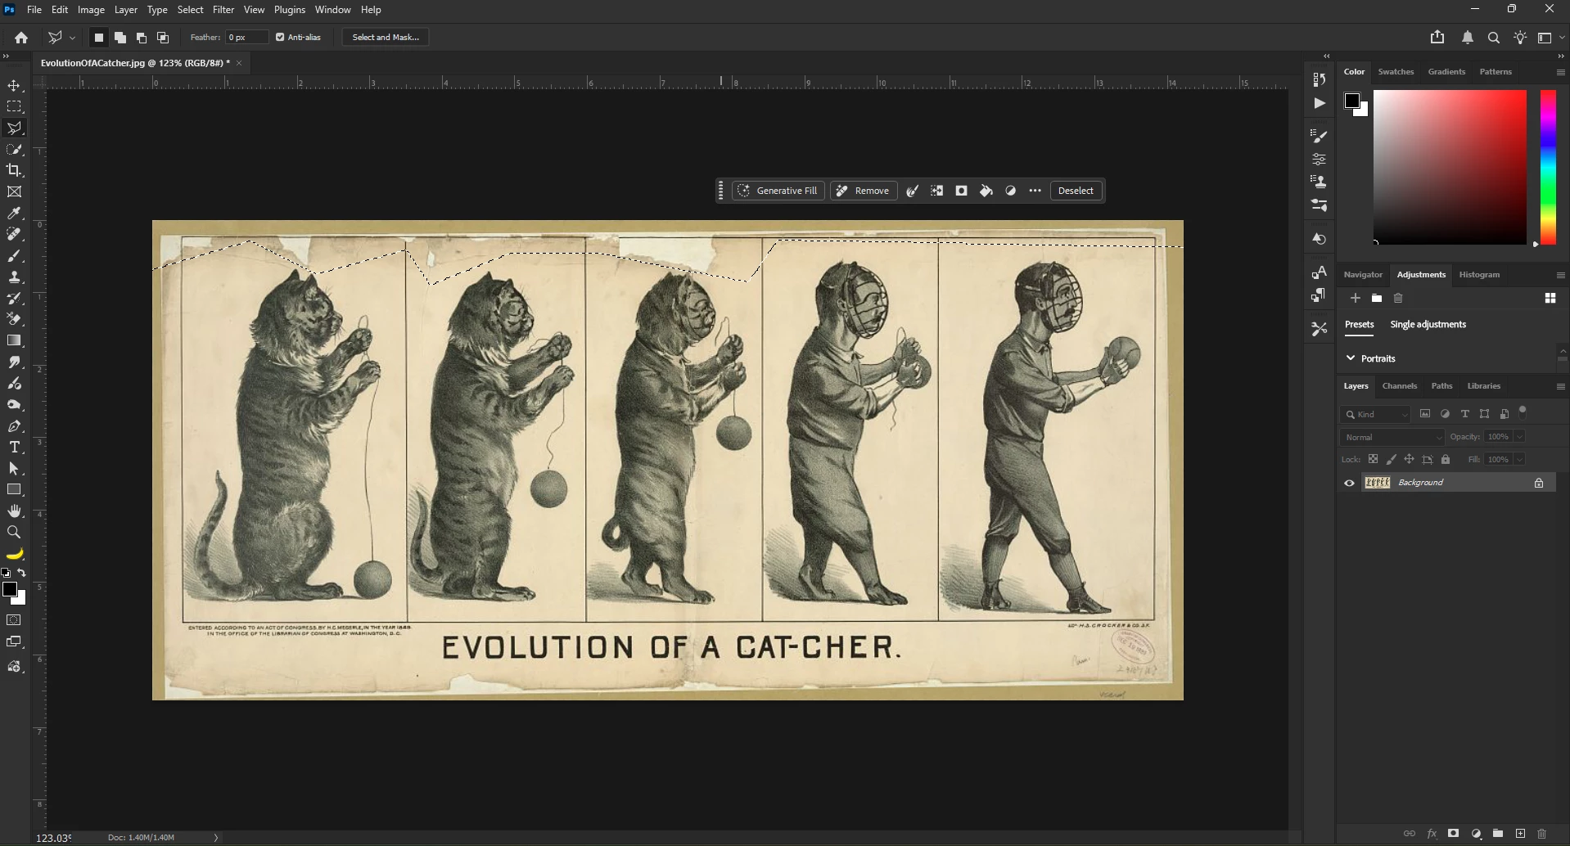Open the Image menu
The height and width of the screenshot is (846, 1570).
(x=91, y=10)
